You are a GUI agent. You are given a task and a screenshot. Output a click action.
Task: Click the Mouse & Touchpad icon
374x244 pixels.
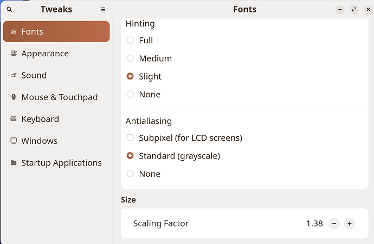[14, 97]
